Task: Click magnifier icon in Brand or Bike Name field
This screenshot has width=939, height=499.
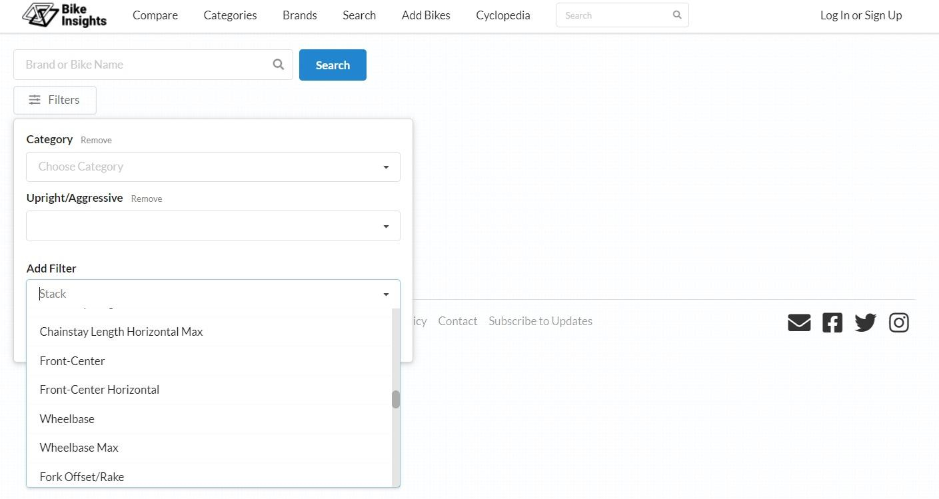Action: pyautogui.click(x=279, y=65)
